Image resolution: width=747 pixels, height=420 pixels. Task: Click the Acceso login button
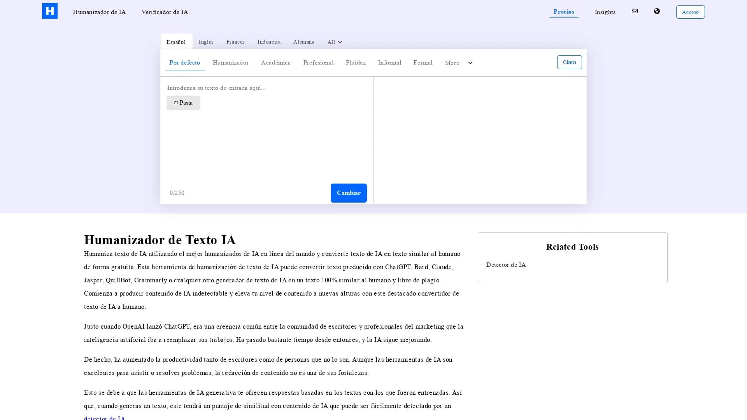pos(690,12)
